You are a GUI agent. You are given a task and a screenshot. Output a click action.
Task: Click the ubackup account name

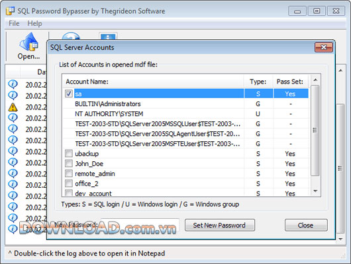click(87, 154)
